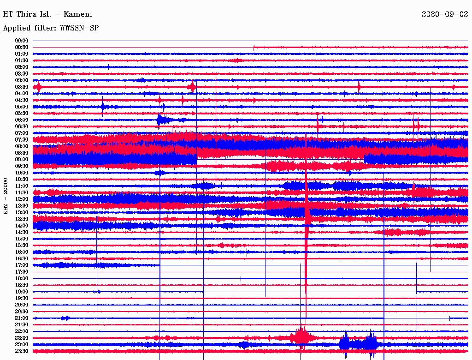Click the 05:30 time label
This screenshot has height=360, width=472.
[22, 114]
